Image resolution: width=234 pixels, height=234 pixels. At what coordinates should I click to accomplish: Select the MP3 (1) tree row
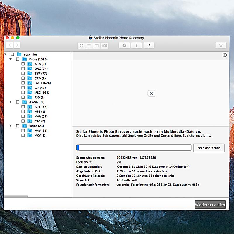(38, 111)
